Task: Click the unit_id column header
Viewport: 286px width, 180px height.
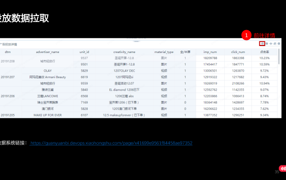Action: [84, 52]
